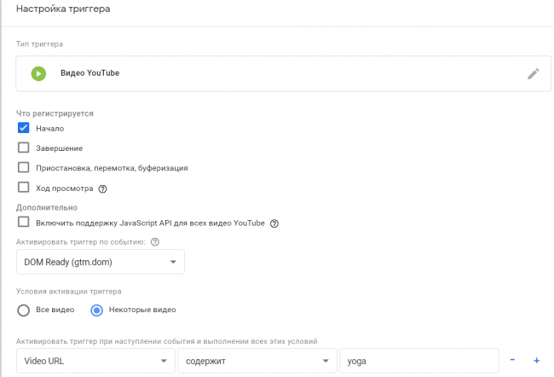Expand the Video URL variable dropdown
The height and width of the screenshot is (377, 554).
click(x=94, y=361)
